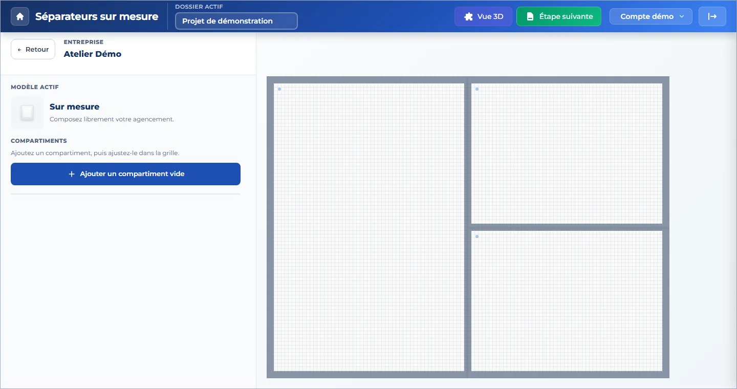Select the top-right compartment in grid
The image size is (737, 389).
tap(567, 154)
